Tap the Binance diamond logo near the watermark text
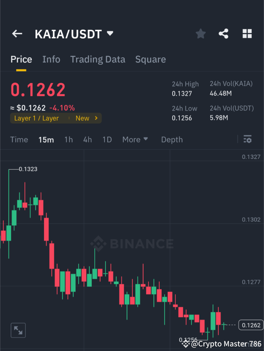 tap(98, 244)
